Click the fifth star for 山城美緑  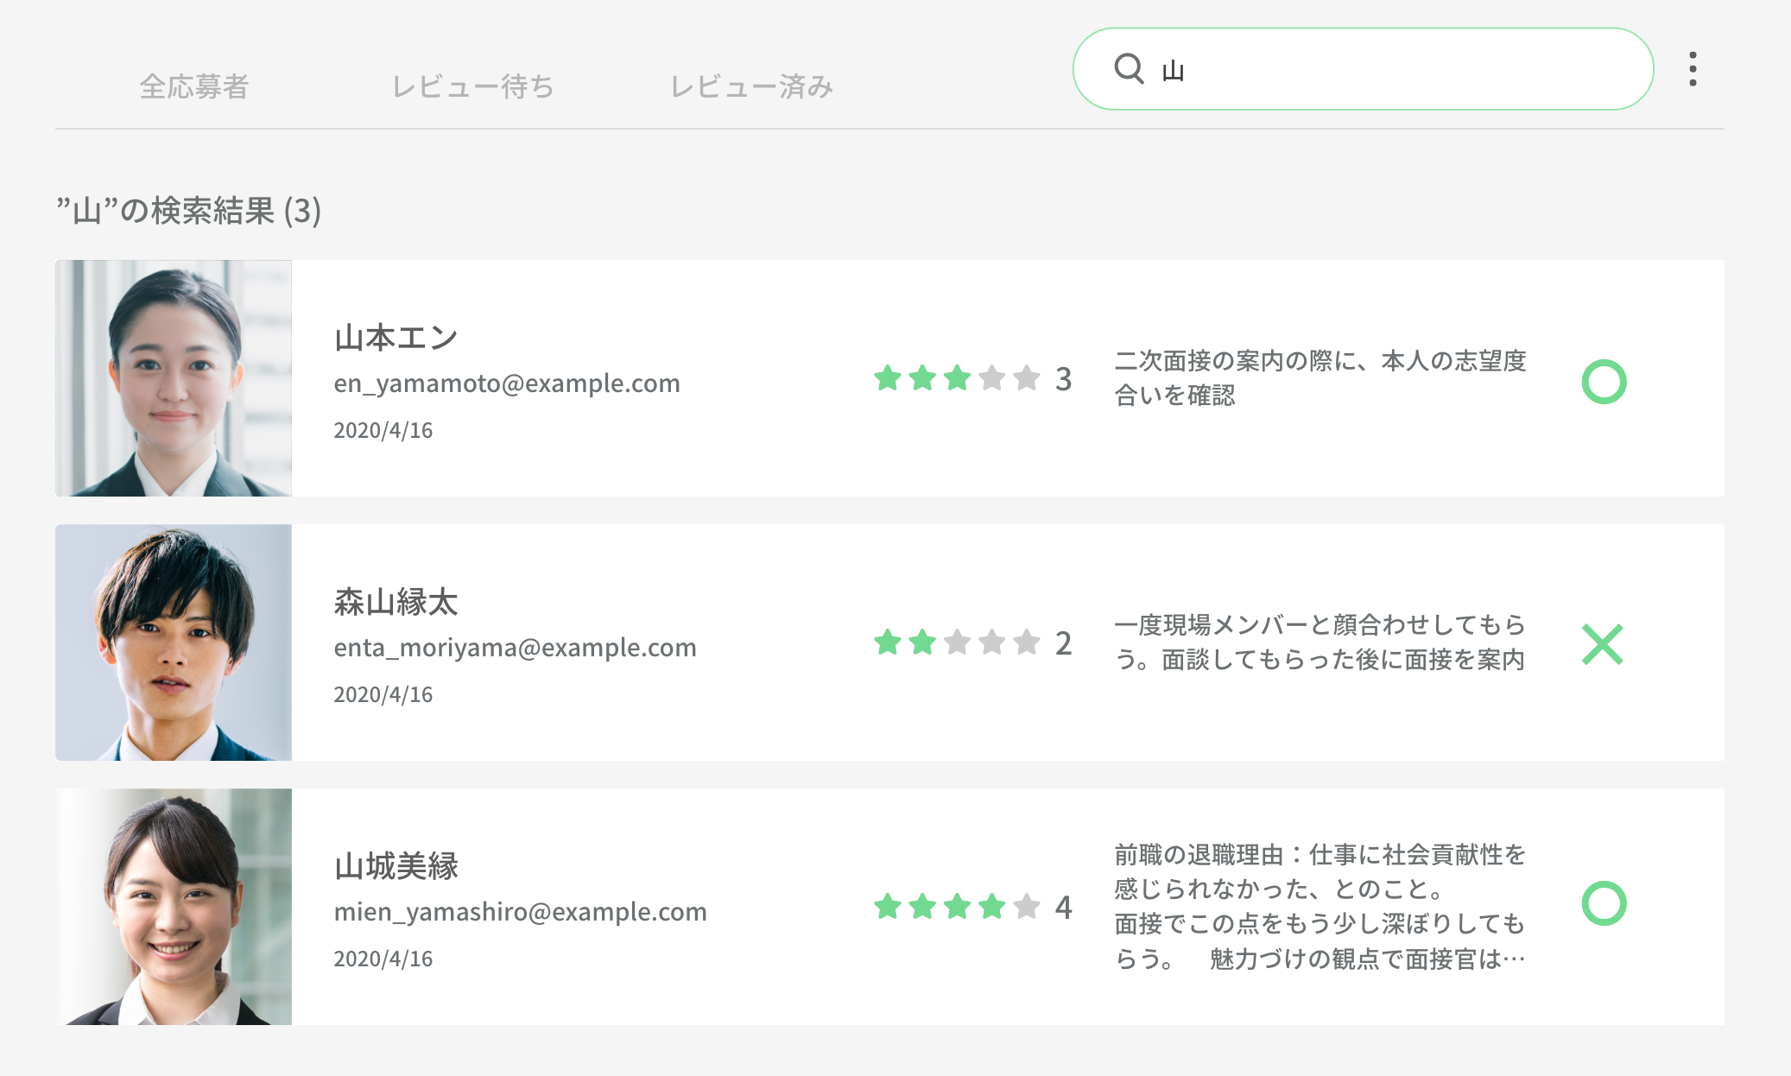point(1027,907)
